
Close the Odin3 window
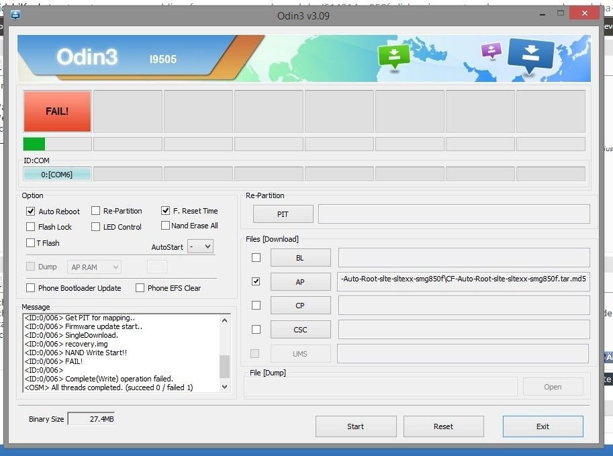(x=584, y=13)
